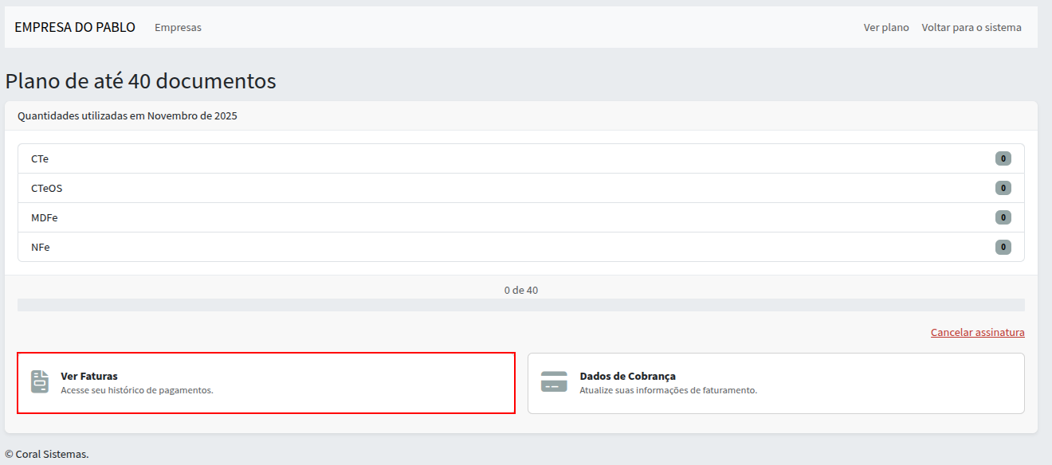This screenshot has width=1052, height=465.
Task: Open the Ver Faturas title
Action: [x=89, y=376]
